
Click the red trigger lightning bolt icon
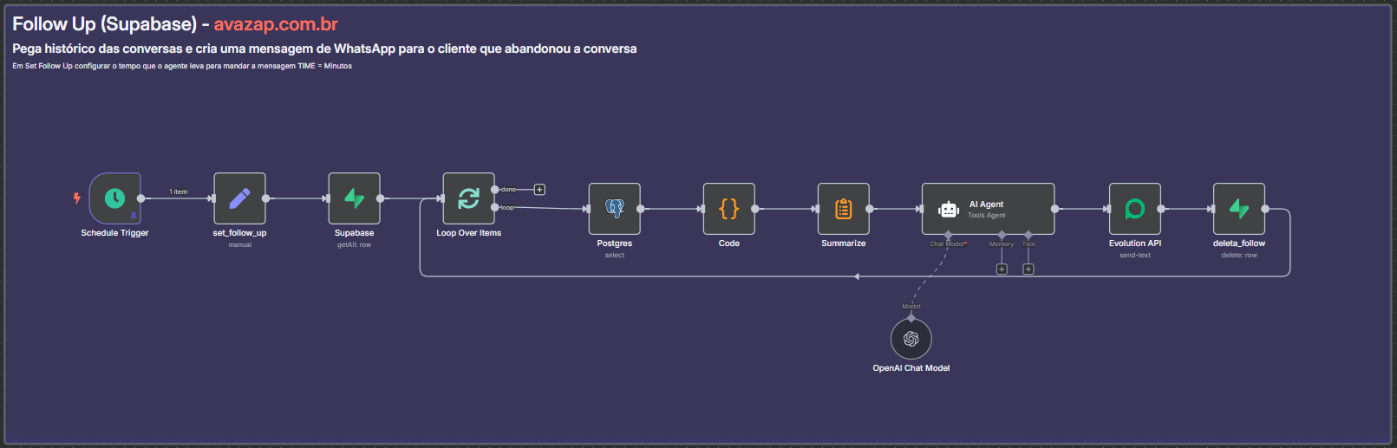point(76,198)
